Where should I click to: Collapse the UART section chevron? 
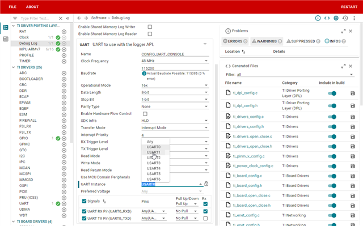205,44
